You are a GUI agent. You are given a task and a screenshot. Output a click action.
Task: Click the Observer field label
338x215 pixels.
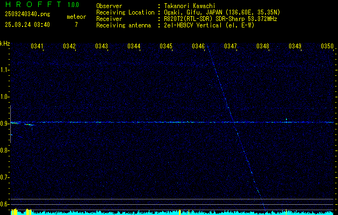pyautogui.click(x=109, y=6)
